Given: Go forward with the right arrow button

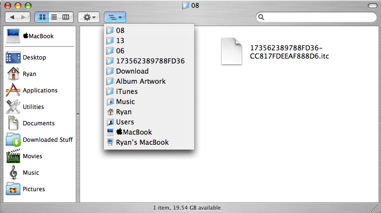Looking at the screenshot, I should click(24, 17).
